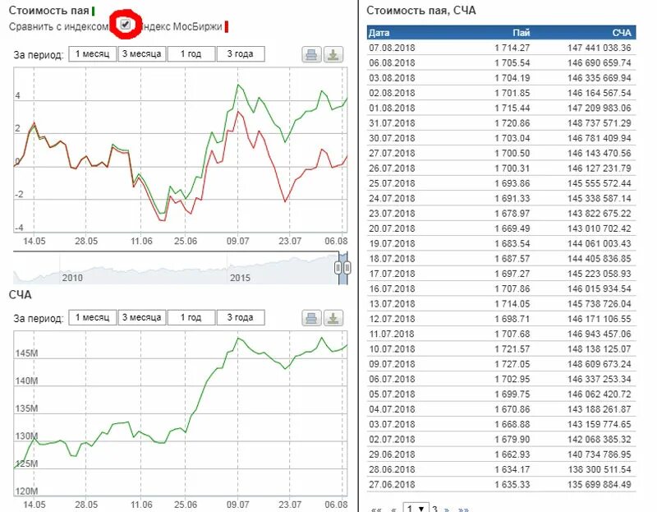Select date cell 04.07.2018
657x512 pixels.
click(392, 409)
